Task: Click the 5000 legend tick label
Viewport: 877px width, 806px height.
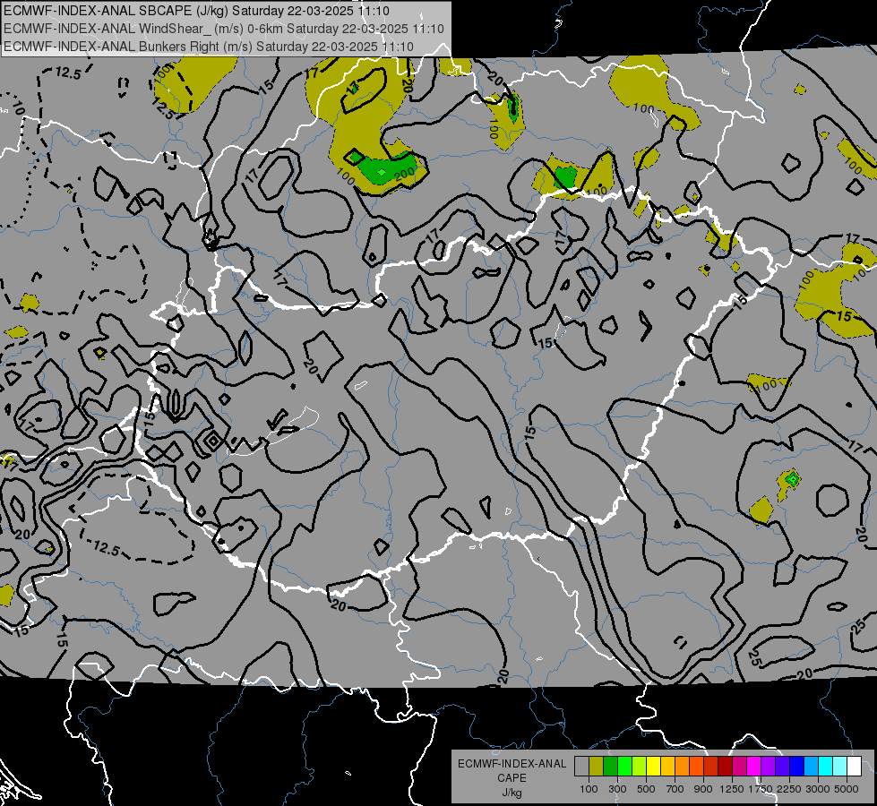Action: pos(847,789)
